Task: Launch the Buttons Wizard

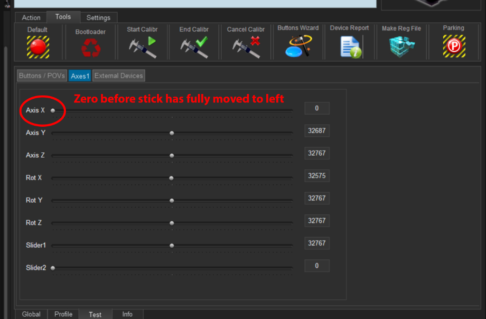Action: [x=298, y=46]
